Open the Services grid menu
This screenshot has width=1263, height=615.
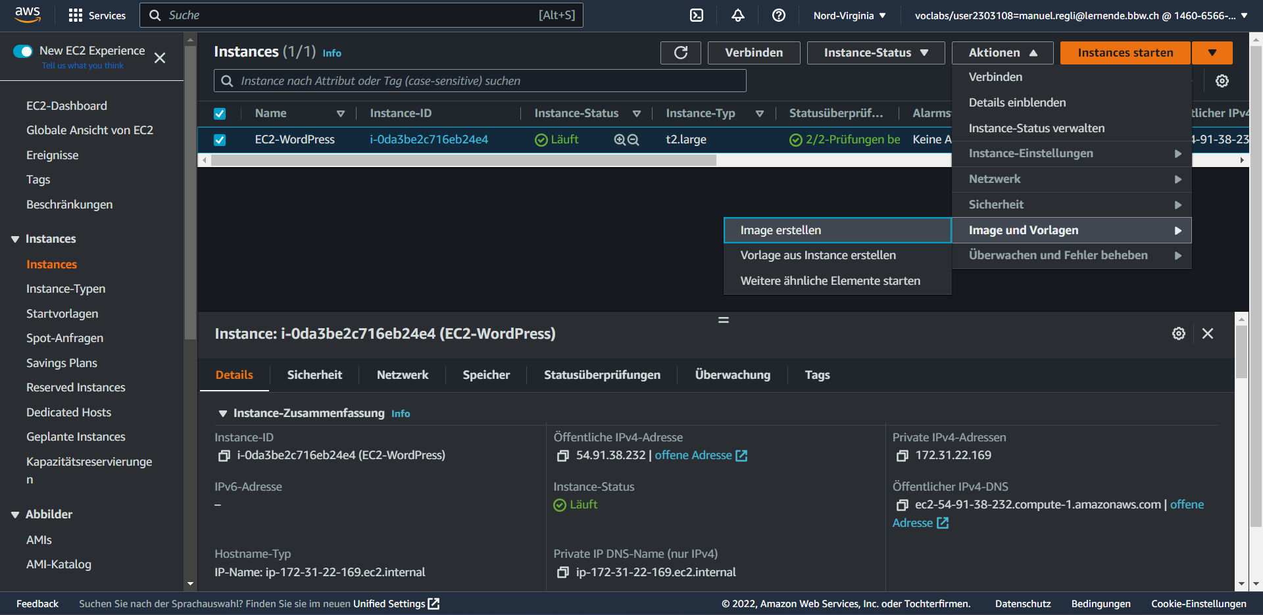pos(97,15)
